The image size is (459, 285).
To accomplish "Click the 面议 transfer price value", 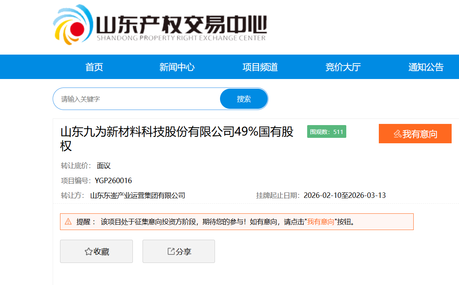I will tap(104, 166).
